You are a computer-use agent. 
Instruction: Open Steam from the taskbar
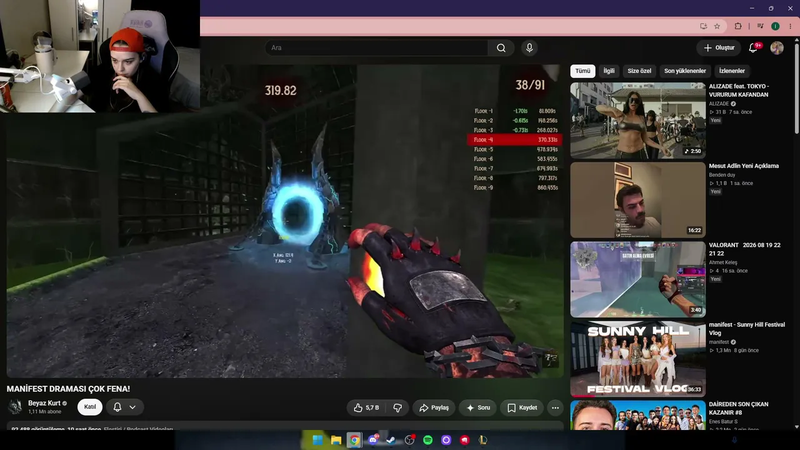391,440
